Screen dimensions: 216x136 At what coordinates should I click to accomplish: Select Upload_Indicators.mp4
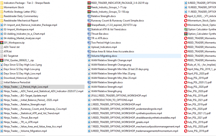point(104,47)
